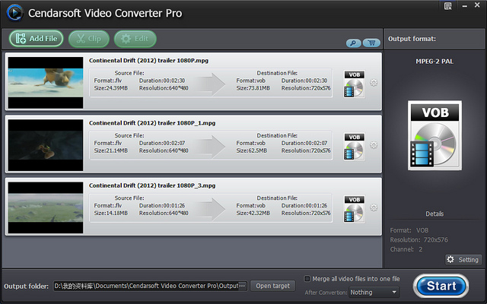487x304 pixels.
Task: Select file name Continental Drift trailer 1080P.mpg
Action: point(149,61)
